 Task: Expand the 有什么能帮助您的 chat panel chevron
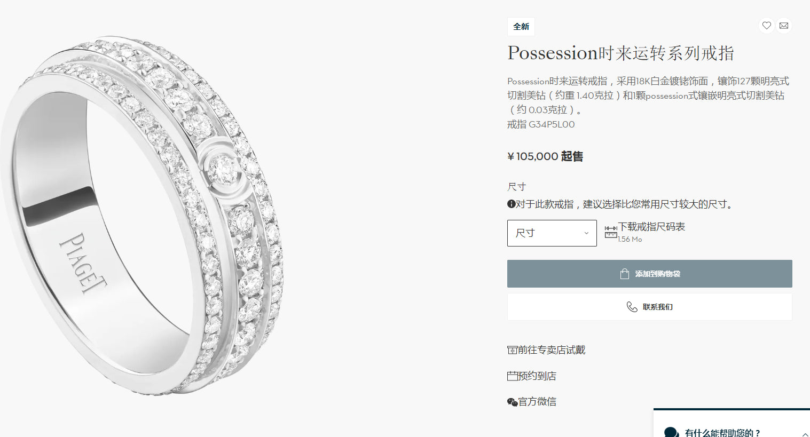(x=805, y=434)
